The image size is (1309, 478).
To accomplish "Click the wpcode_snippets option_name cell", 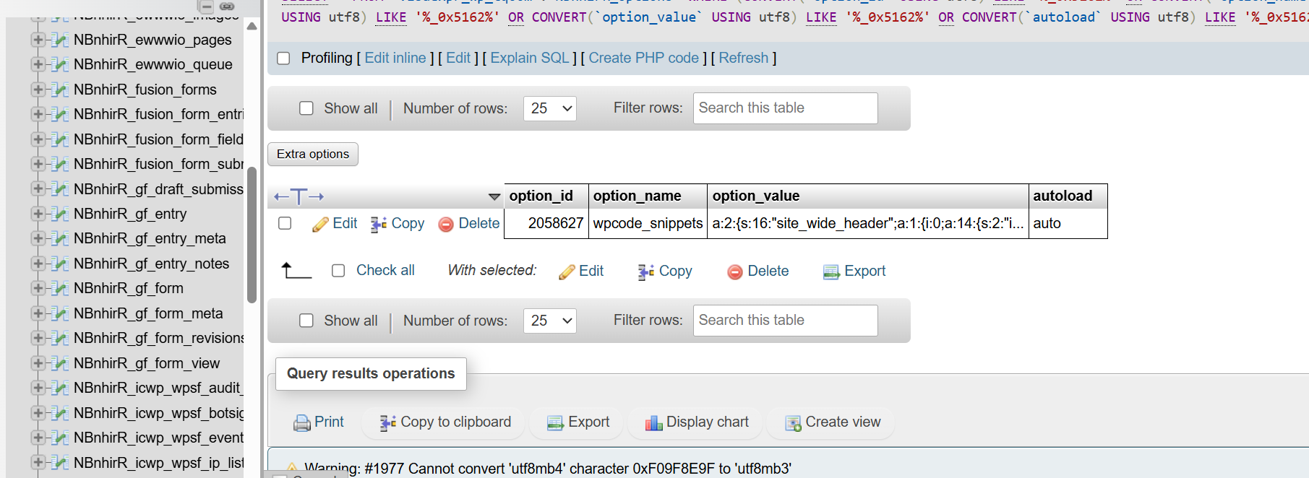I will pyautogui.click(x=648, y=223).
